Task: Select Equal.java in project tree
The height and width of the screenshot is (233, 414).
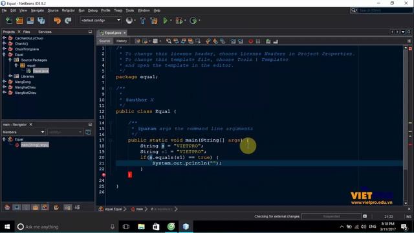Action: tap(41, 71)
